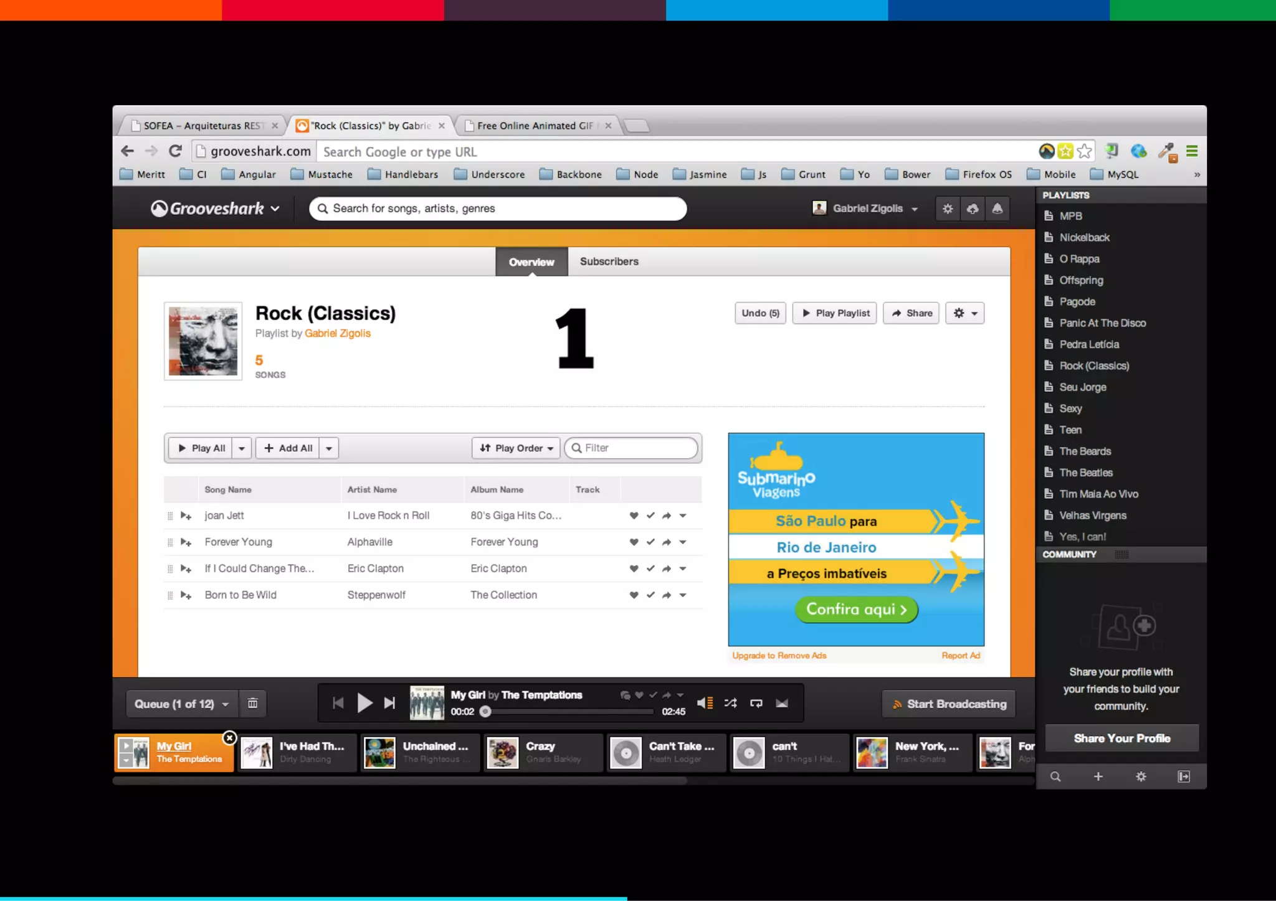Open the Free Online Animated GIF browser tab

coord(535,126)
